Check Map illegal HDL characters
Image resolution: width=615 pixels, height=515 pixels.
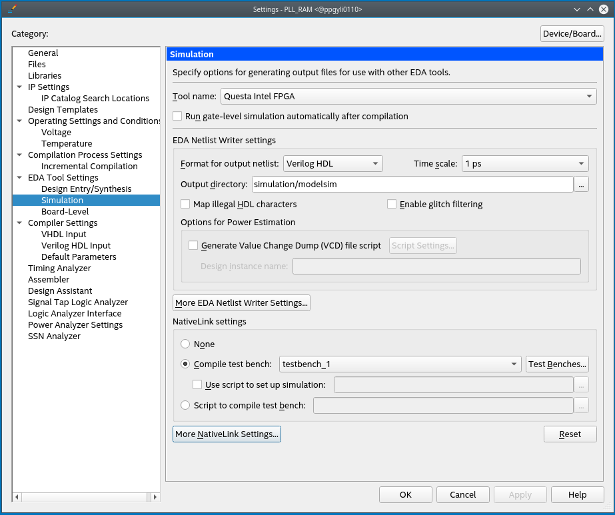(185, 205)
